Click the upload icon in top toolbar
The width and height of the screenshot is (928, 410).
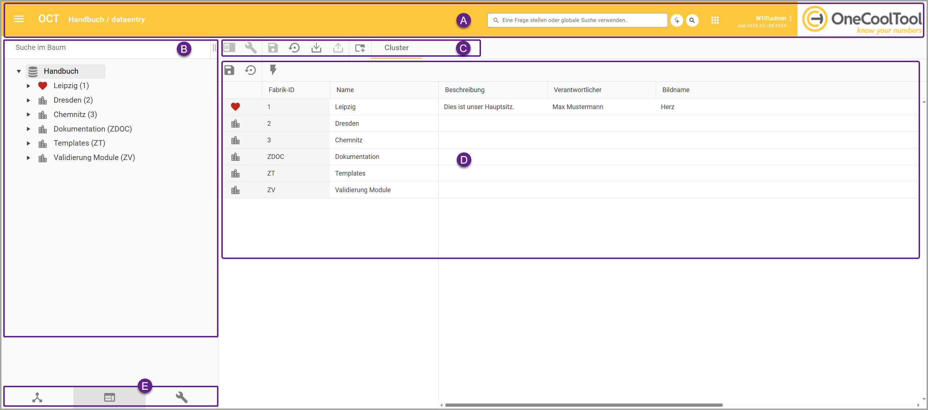[338, 48]
